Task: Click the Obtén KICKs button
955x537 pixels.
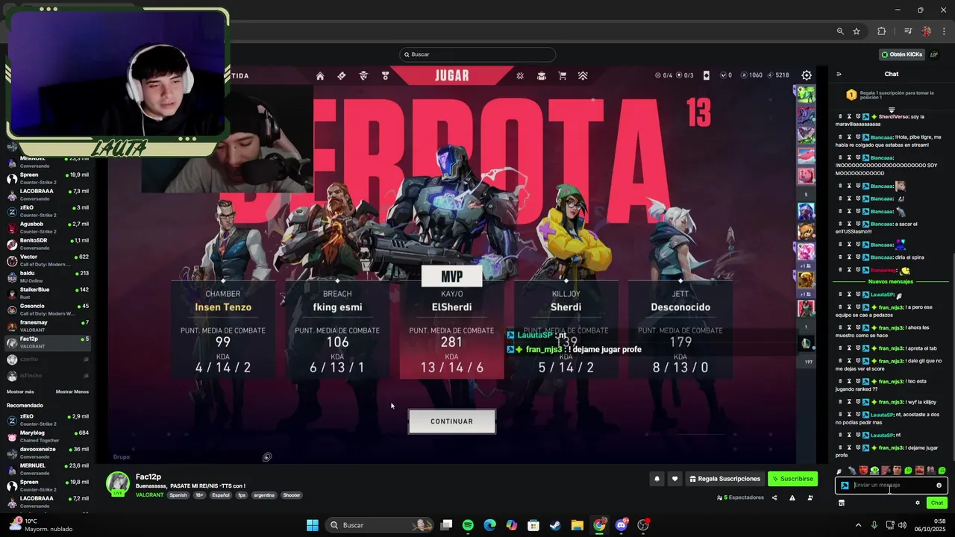Action: pos(902,54)
